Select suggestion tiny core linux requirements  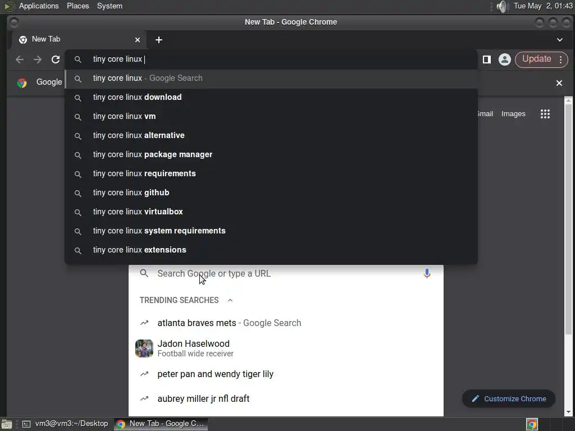(x=271, y=174)
